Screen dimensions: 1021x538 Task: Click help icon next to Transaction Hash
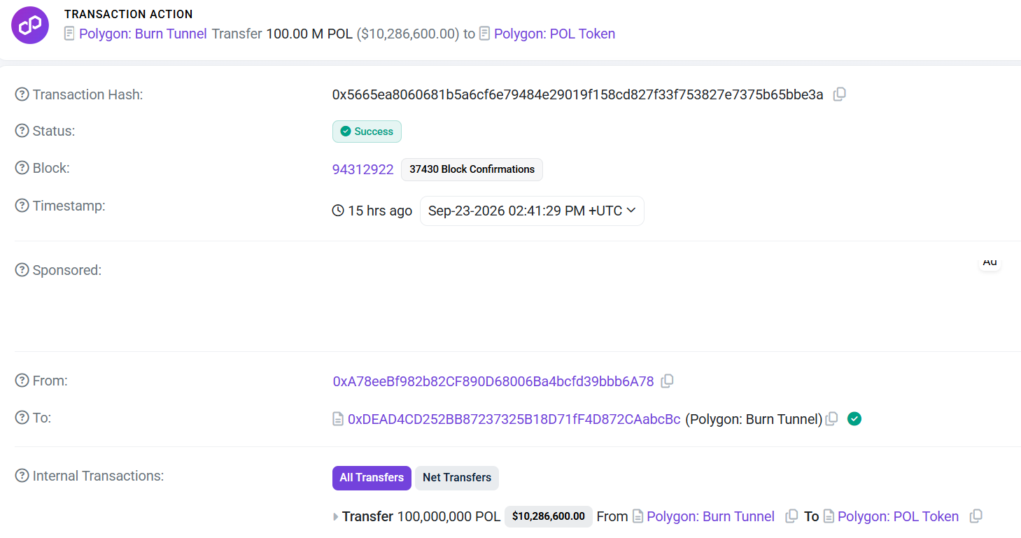click(22, 94)
